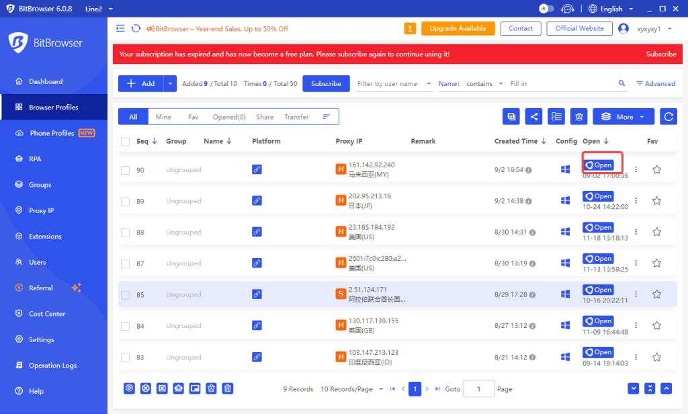Select all profiles via the header checkbox
This screenshot has width=688, height=414.
(125, 141)
